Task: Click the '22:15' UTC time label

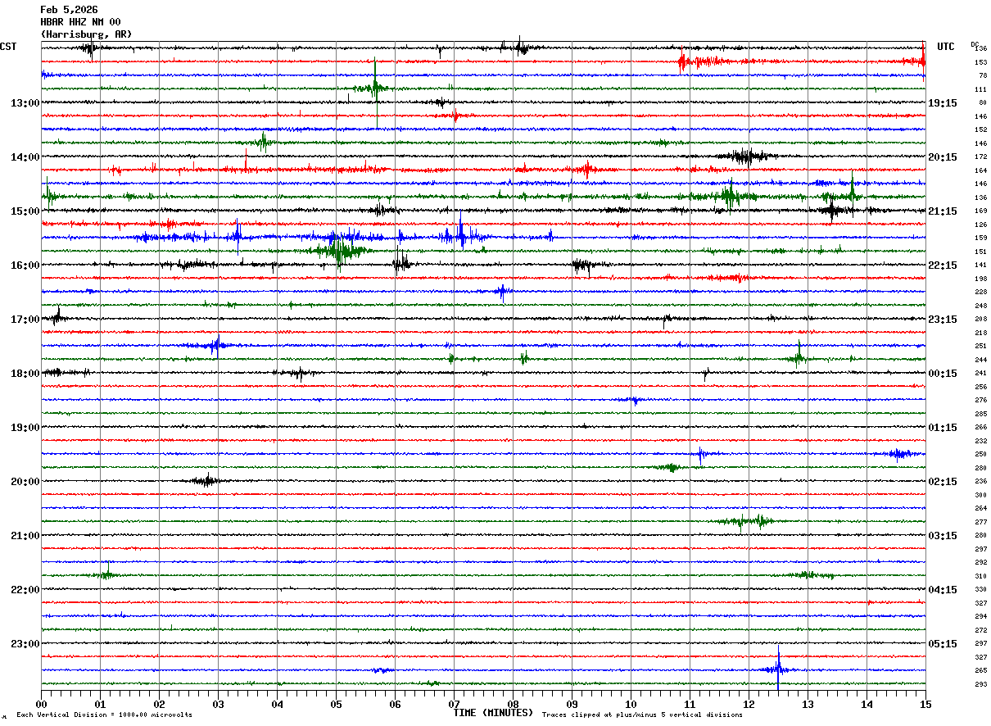Action: 943,265
